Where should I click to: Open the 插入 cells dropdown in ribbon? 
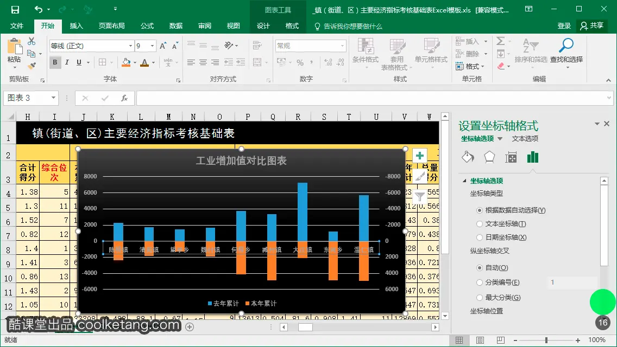pyautogui.click(x=486, y=42)
